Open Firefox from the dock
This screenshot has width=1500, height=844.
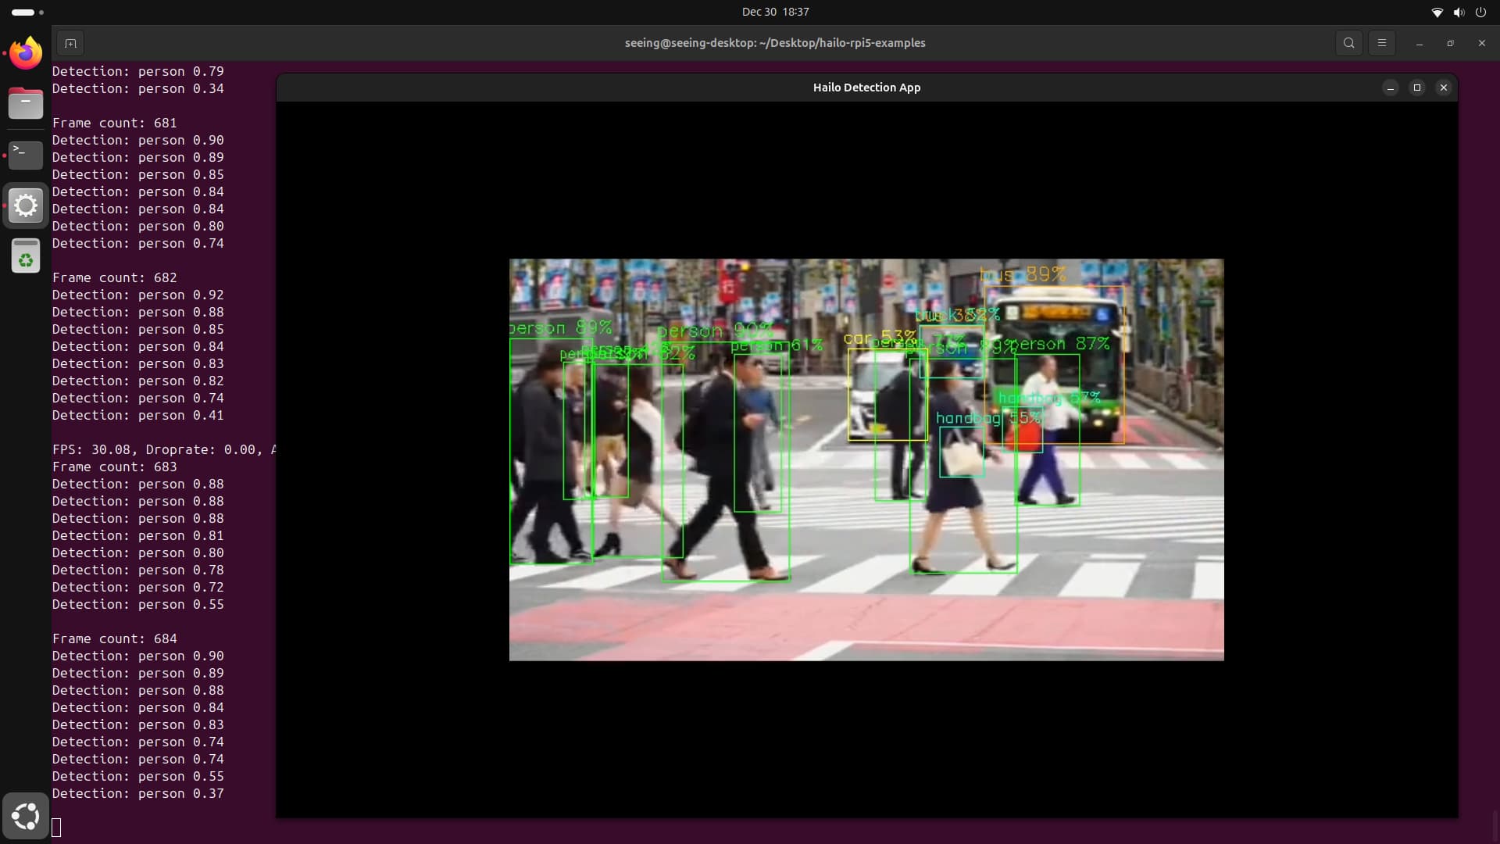point(26,53)
